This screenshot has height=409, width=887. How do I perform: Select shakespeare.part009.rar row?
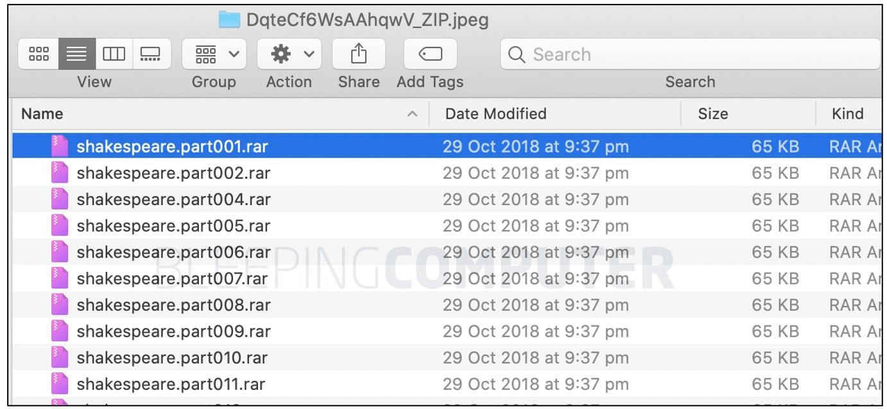173,331
